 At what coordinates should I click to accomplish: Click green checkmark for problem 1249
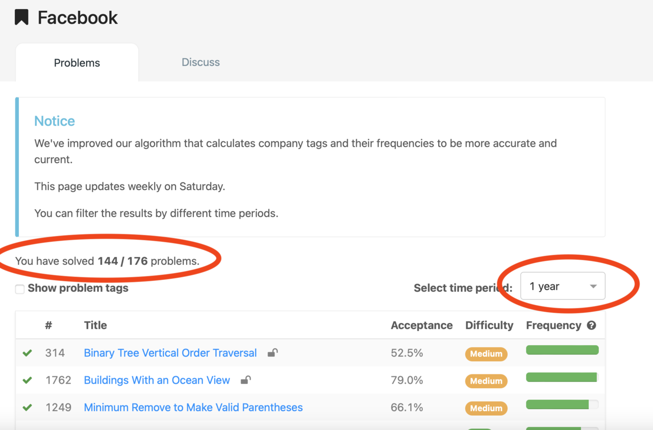click(28, 408)
